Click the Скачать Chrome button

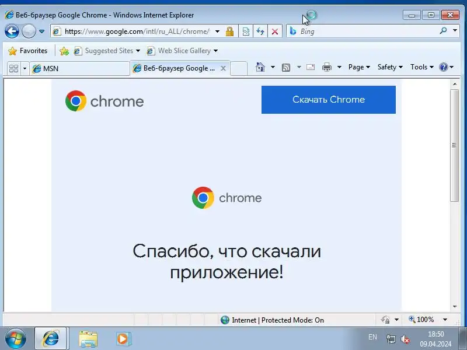point(329,100)
